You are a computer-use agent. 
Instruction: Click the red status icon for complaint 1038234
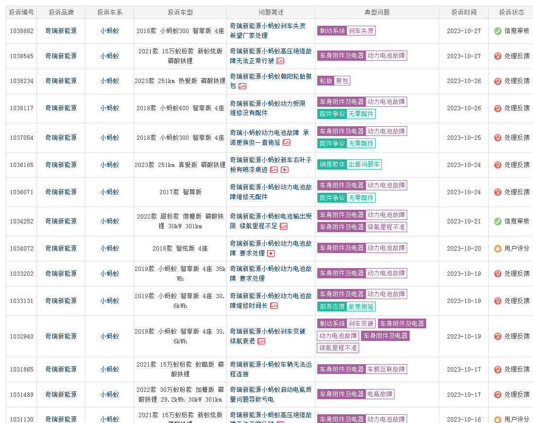[x=498, y=81]
